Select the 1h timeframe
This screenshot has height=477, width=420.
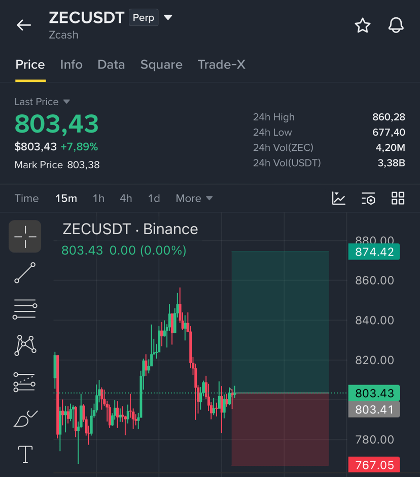tap(98, 198)
